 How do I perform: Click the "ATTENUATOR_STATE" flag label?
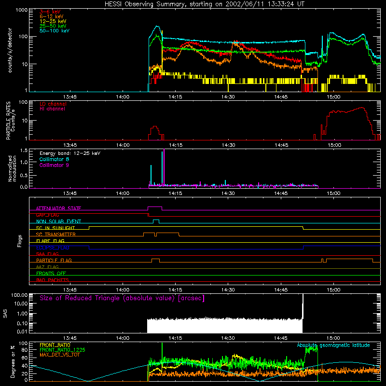pos(58,208)
